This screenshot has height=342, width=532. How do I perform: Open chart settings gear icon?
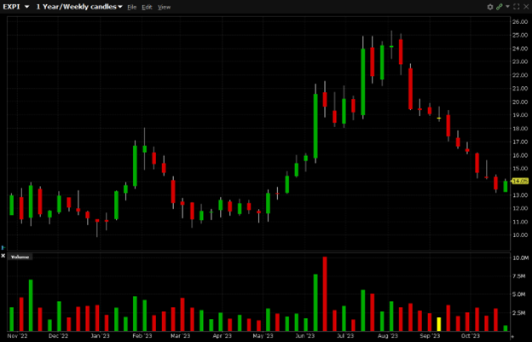pyautogui.click(x=490, y=7)
